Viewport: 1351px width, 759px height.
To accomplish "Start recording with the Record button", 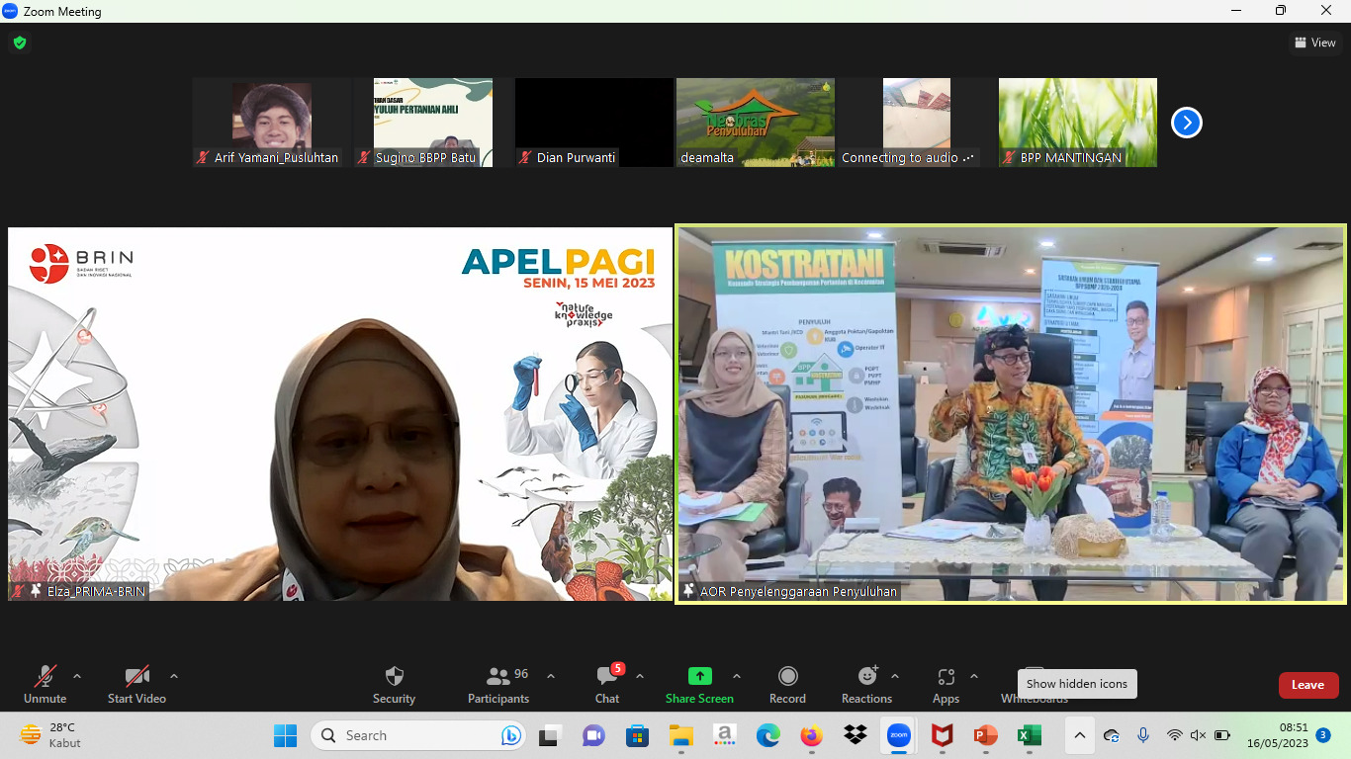I will coord(787,684).
